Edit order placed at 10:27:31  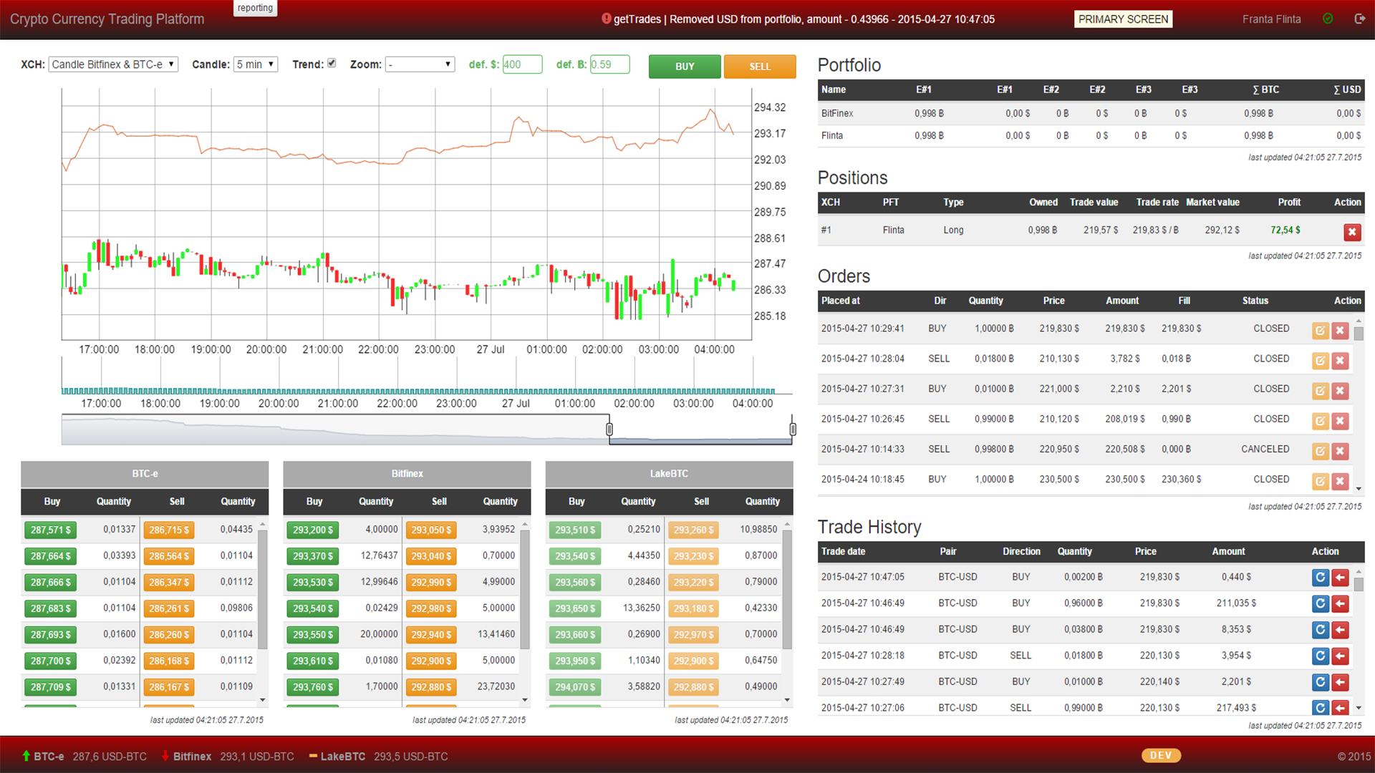pyautogui.click(x=1320, y=391)
